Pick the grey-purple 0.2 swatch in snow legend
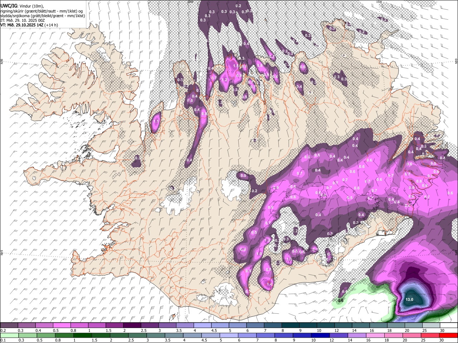The width and height of the screenshot is (458, 343). tap(9, 325)
